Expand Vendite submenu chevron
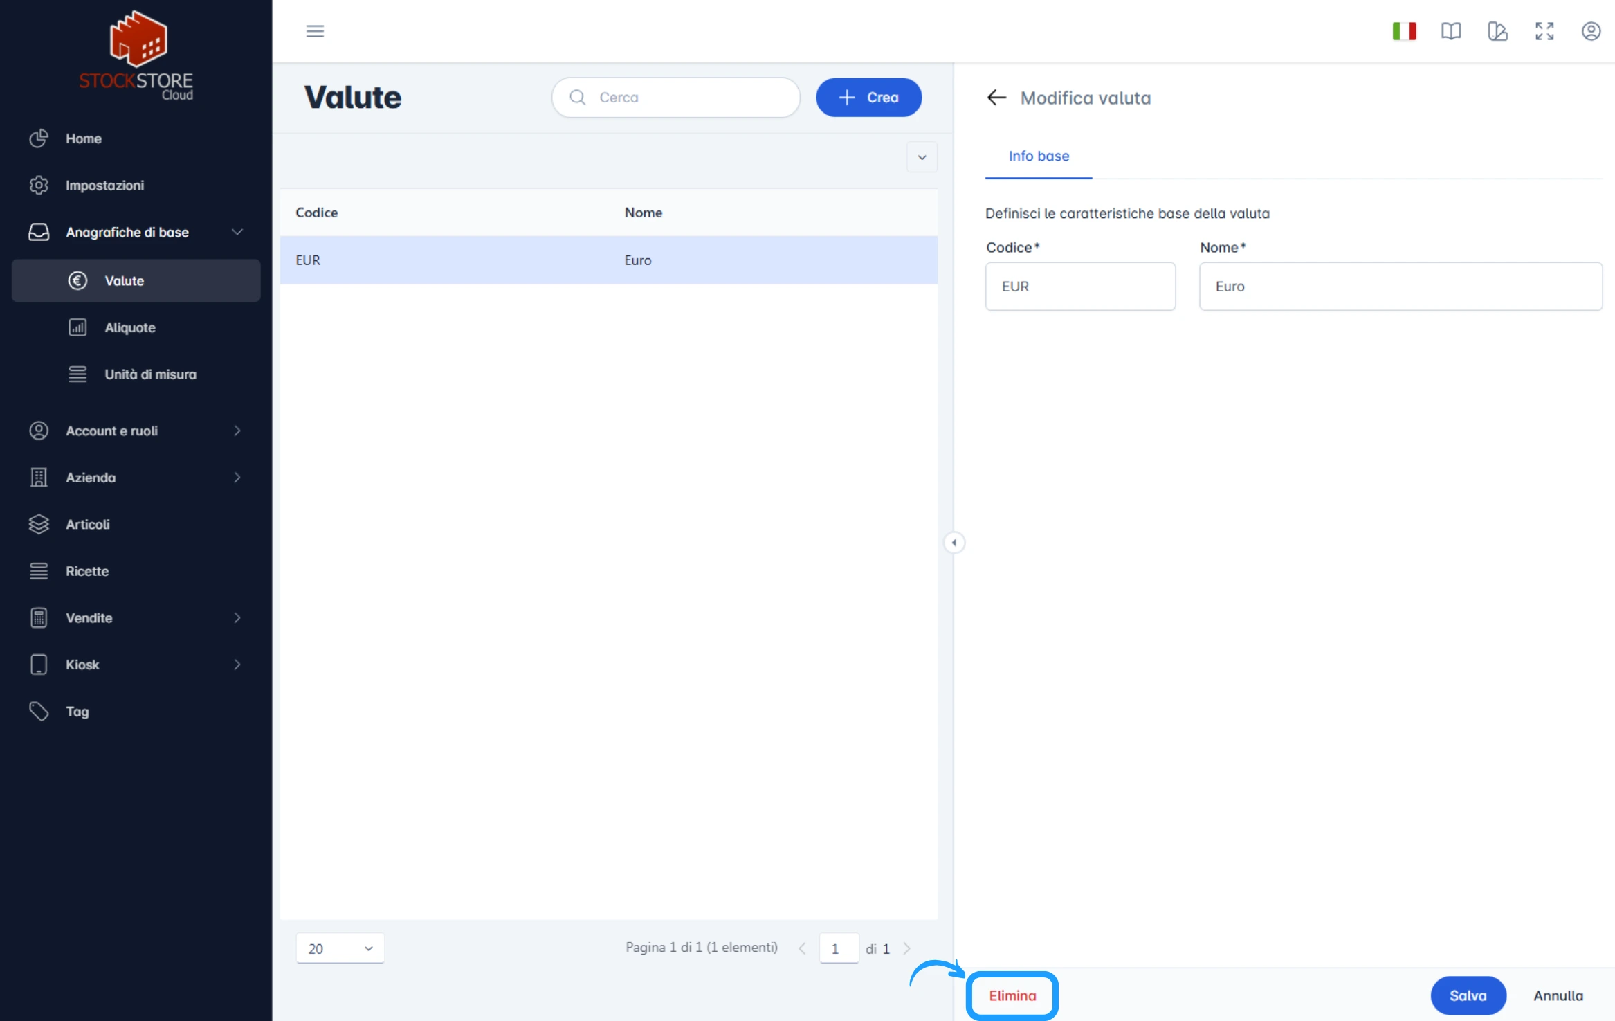 pos(237,617)
